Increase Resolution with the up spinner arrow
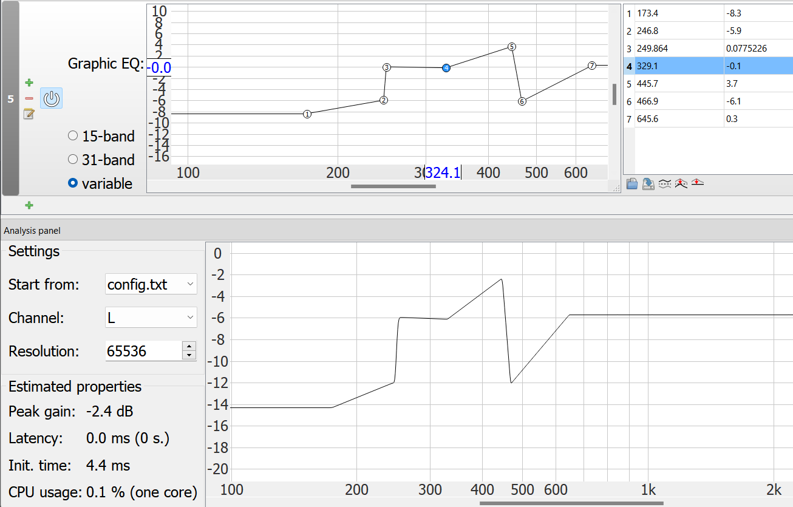793x507 pixels. 189,345
